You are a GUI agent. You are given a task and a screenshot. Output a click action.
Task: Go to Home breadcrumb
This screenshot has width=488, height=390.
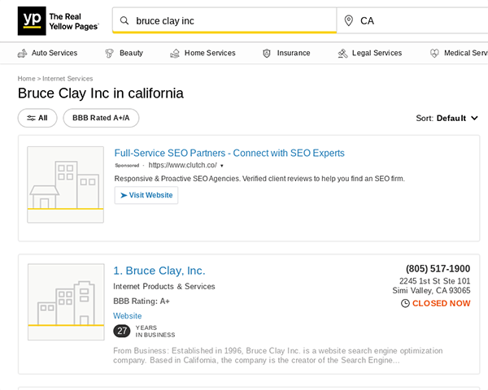tap(26, 79)
